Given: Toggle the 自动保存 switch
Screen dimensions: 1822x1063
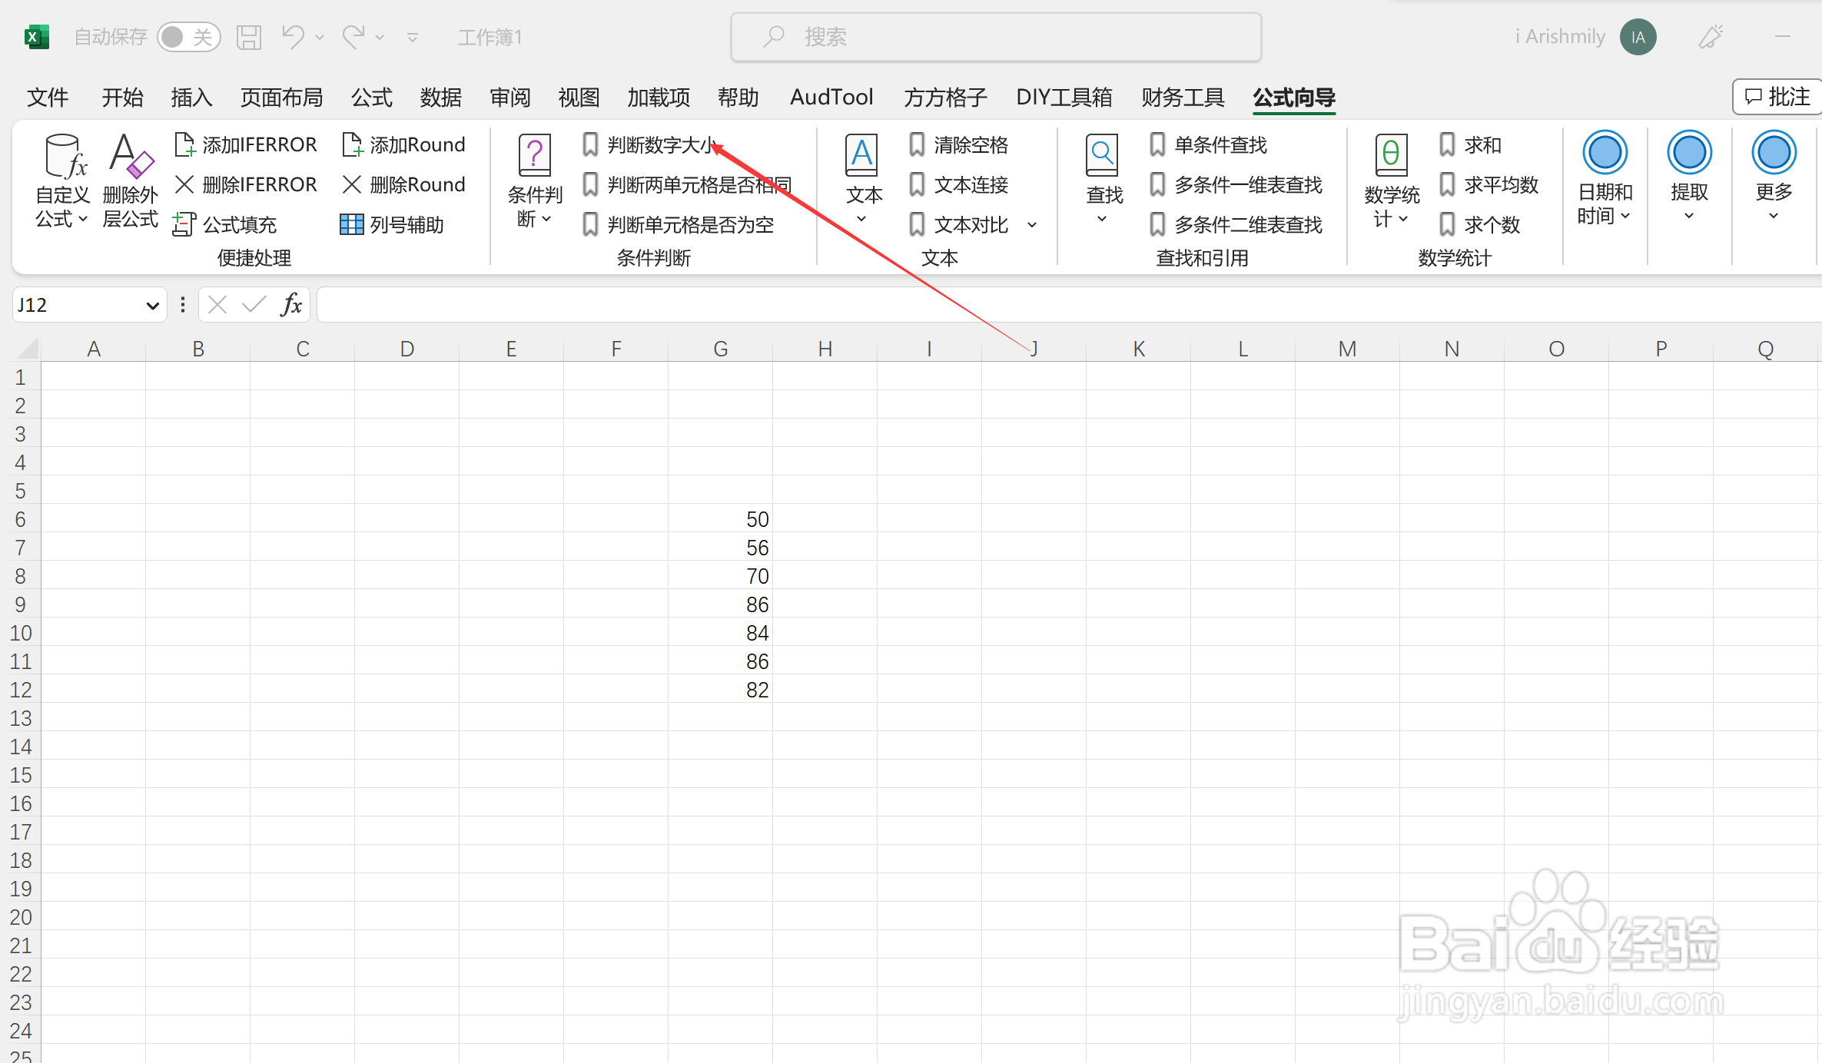Looking at the screenshot, I should pos(189,36).
